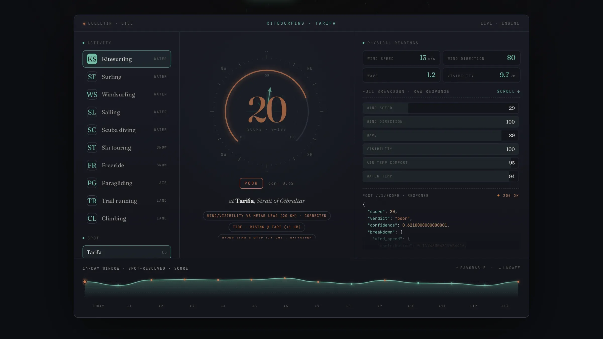Image resolution: width=603 pixels, height=339 pixels.
Task: Click the SCROLL down arrow link
Action: (x=509, y=92)
